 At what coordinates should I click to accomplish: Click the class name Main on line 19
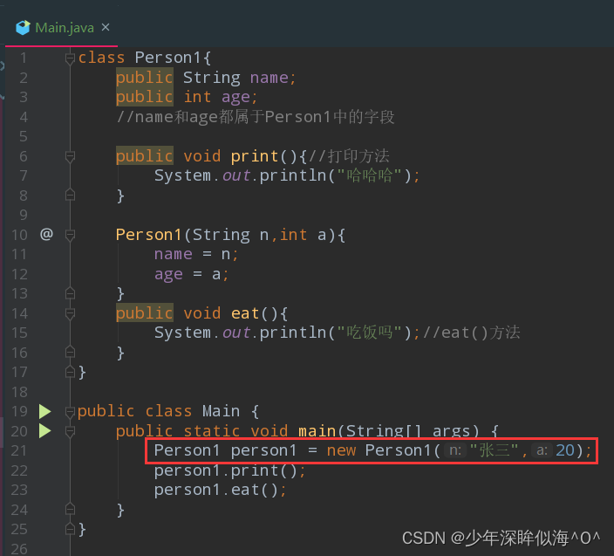point(222,411)
